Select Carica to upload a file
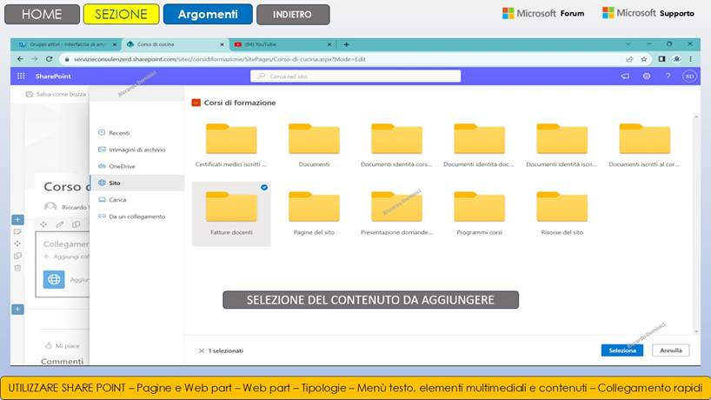This screenshot has height=400, width=711. click(136, 199)
